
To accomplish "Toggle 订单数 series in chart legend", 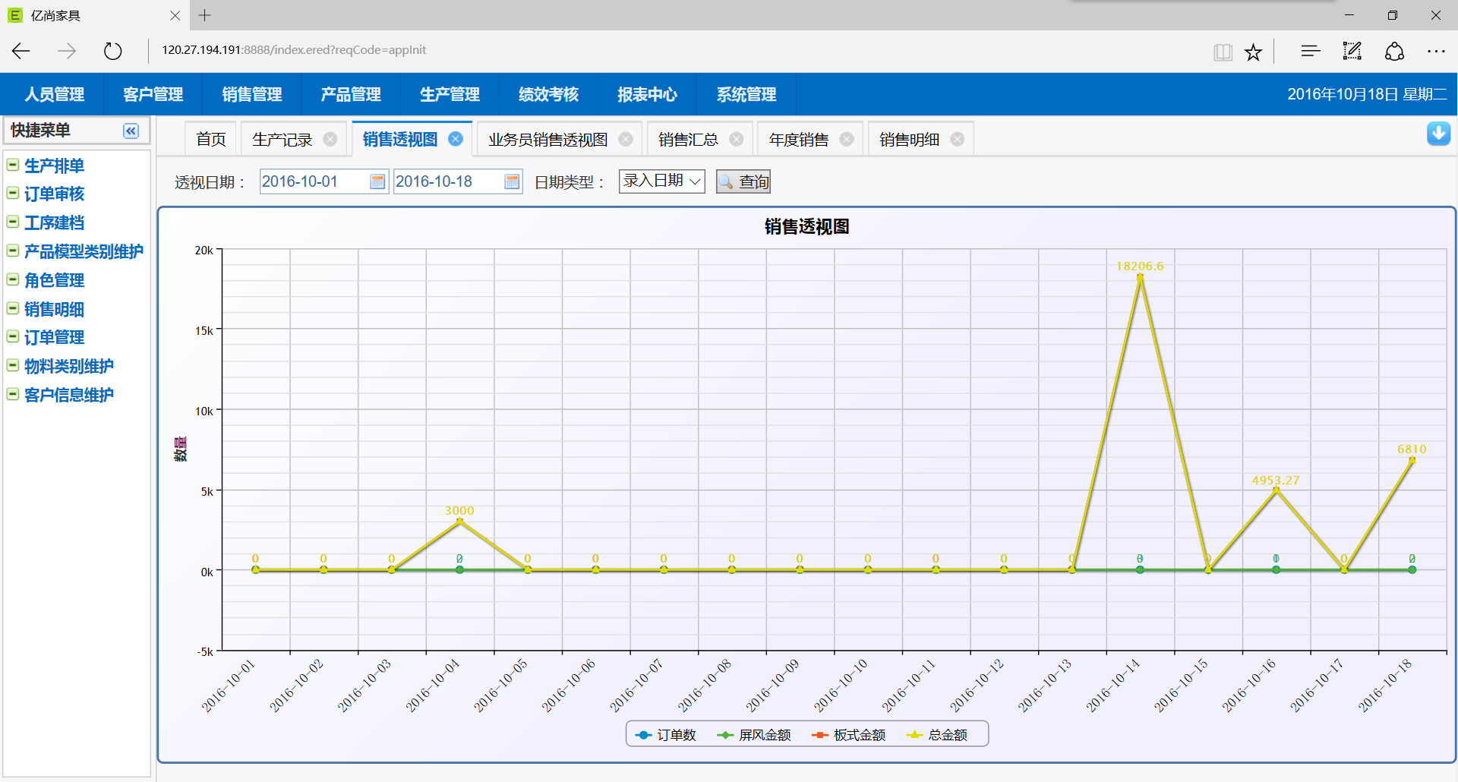I will pyautogui.click(x=666, y=735).
